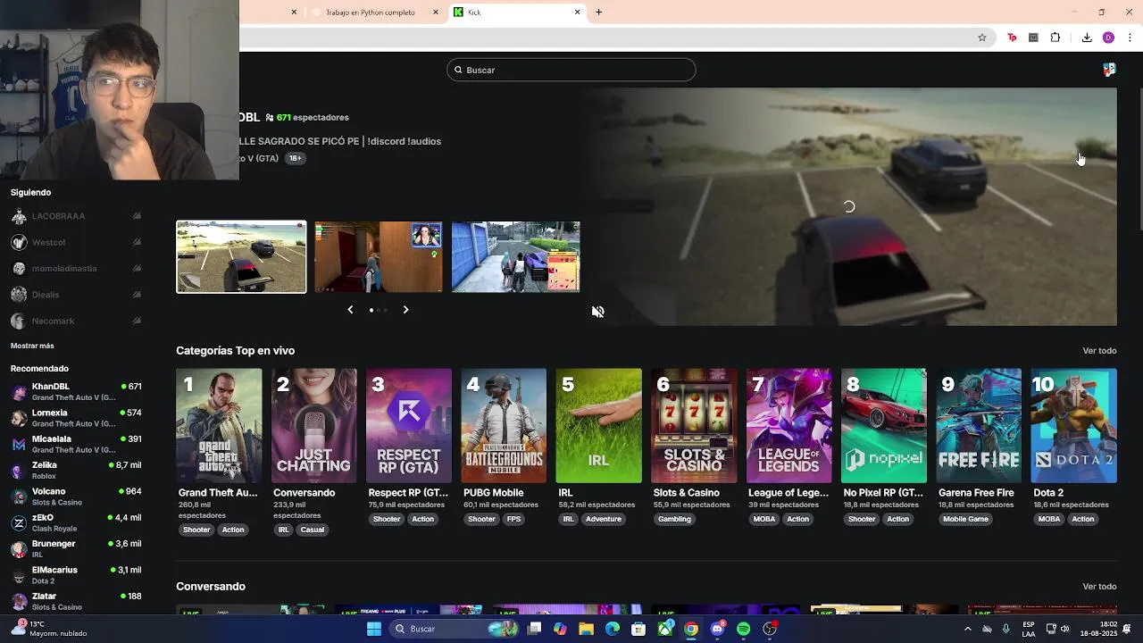This screenshot has width=1143, height=643.
Task: Open Diealis channel in the sidebar
Action: 76,295
